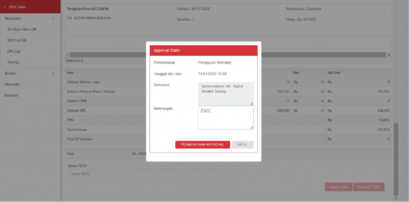
Task: Click the horizontal scrollbar right arrow
Action: pos(389,55)
